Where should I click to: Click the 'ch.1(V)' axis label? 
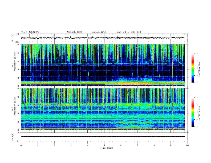(13, 38)
